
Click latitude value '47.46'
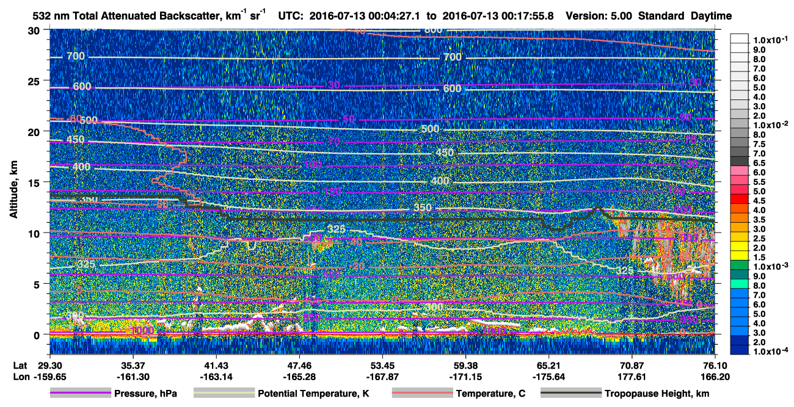click(x=299, y=365)
